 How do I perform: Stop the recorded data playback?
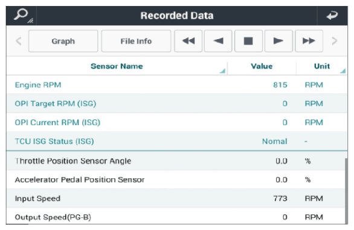point(248,41)
